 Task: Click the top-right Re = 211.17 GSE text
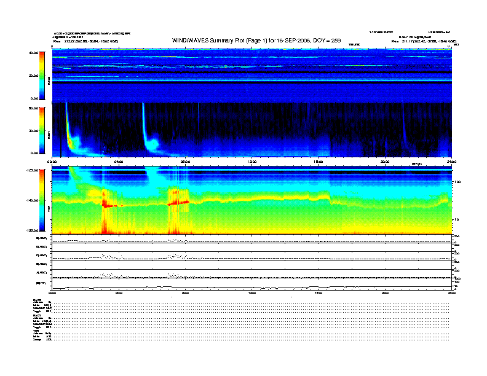pyautogui.click(x=424, y=41)
